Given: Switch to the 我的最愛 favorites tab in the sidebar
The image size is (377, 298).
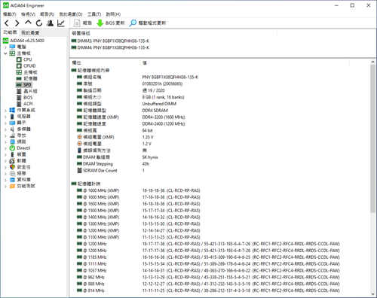Looking at the screenshot, I should pyautogui.click(x=30, y=33).
